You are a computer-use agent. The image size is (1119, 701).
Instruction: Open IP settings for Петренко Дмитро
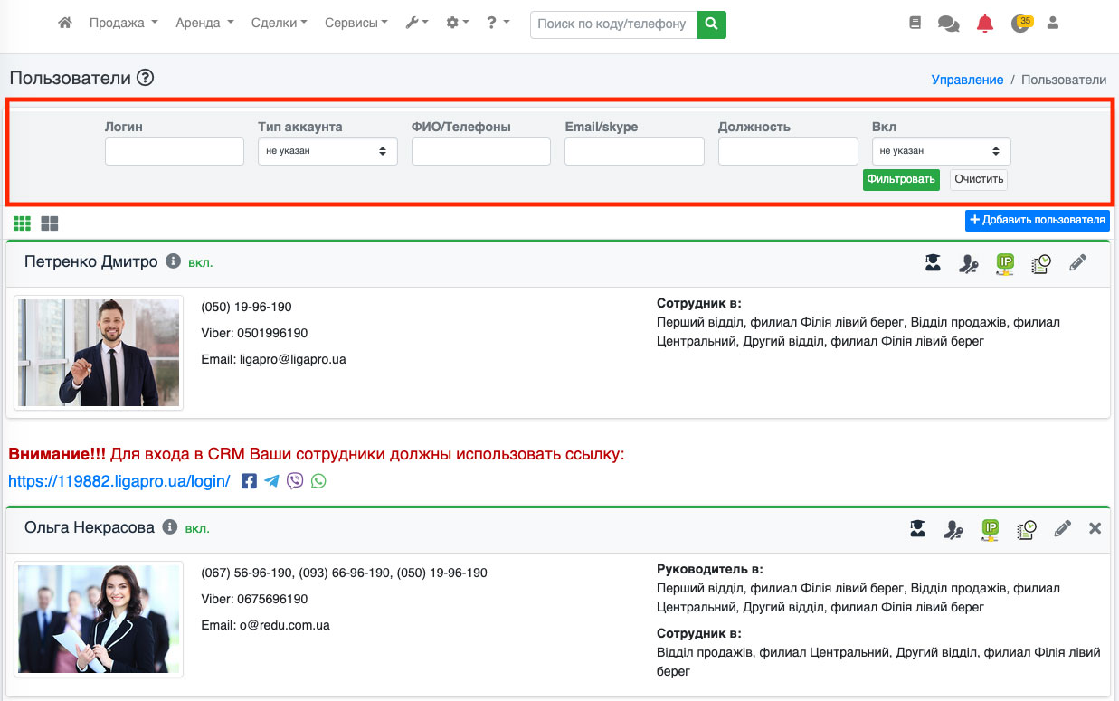[1005, 264]
